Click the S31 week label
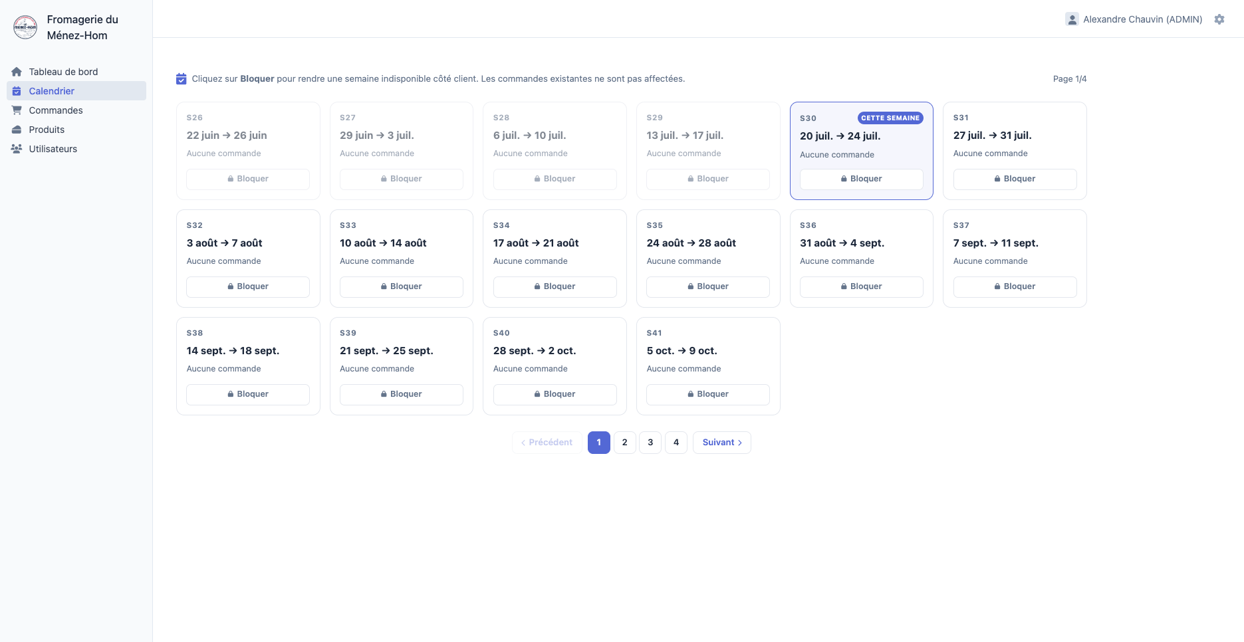1244x642 pixels. (x=961, y=118)
